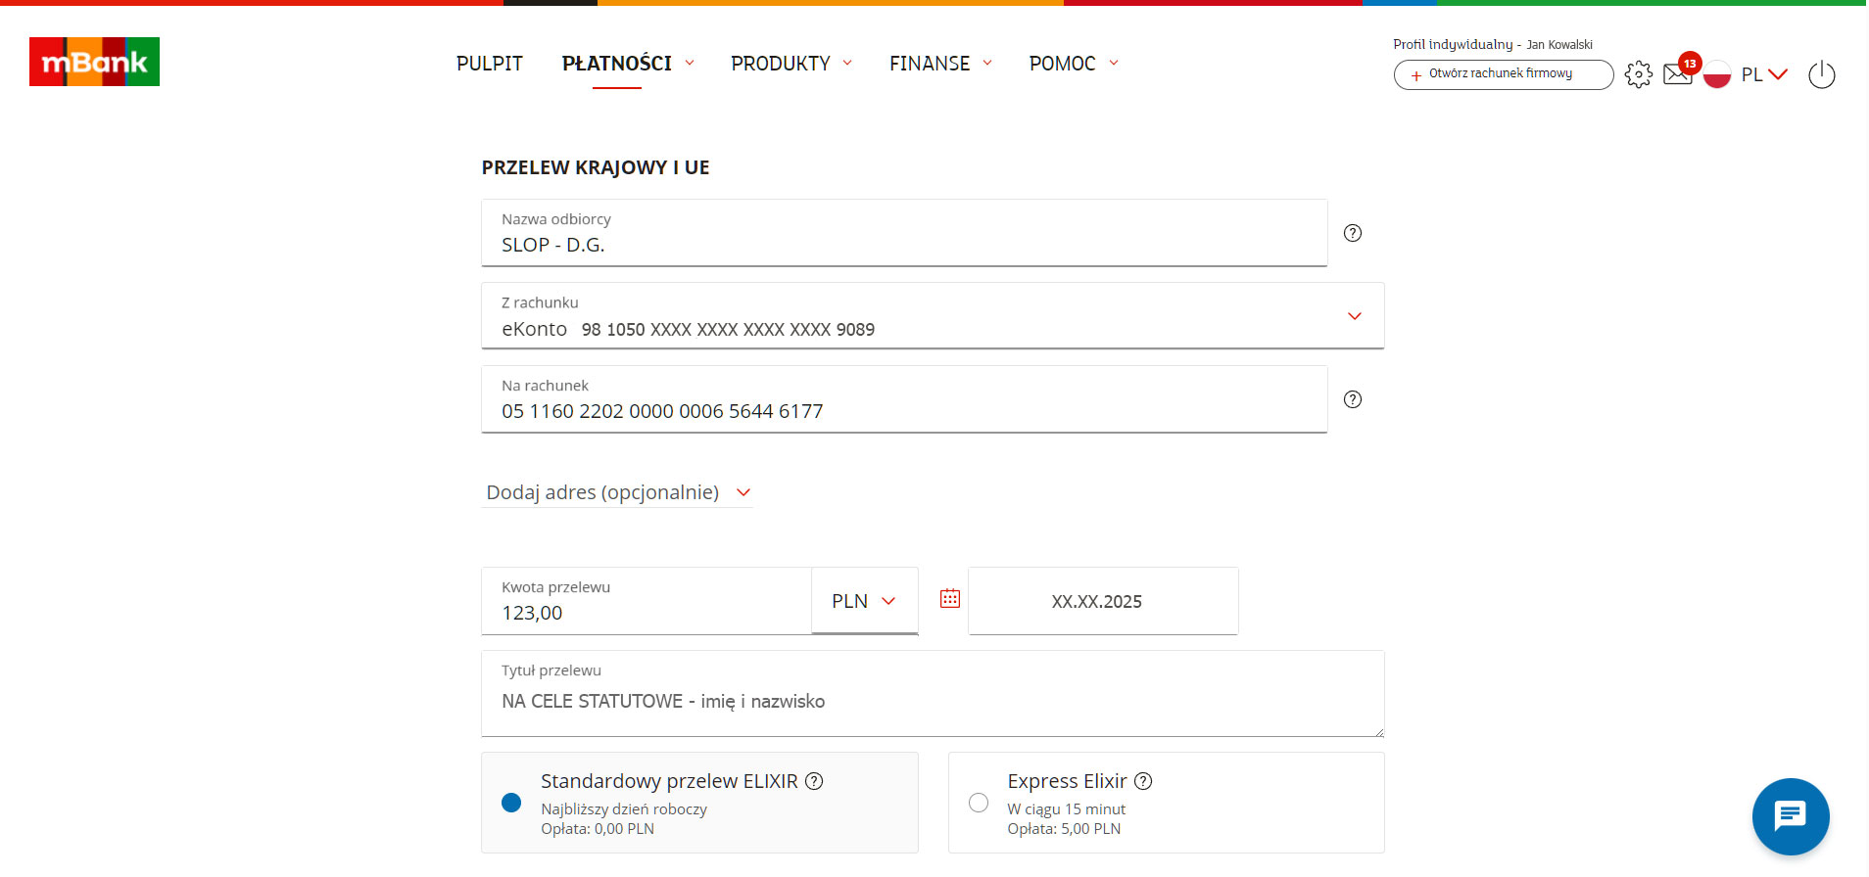Select Standardowy przelew ELIXIR option
This screenshot has height=877, width=1869.
click(511, 803)
